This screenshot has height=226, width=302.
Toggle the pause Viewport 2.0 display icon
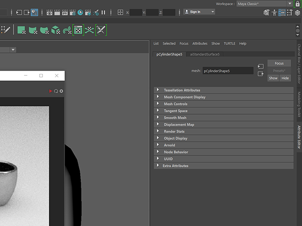(x=103, y=13)
